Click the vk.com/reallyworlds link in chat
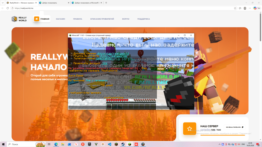262x147 pixels. coord(113,56)
